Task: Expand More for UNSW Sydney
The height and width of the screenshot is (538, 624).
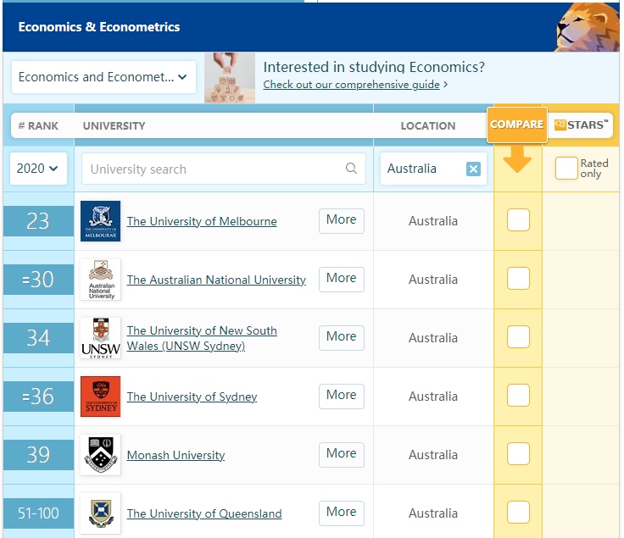Action: pyautogui.click(x=342, y=337)
